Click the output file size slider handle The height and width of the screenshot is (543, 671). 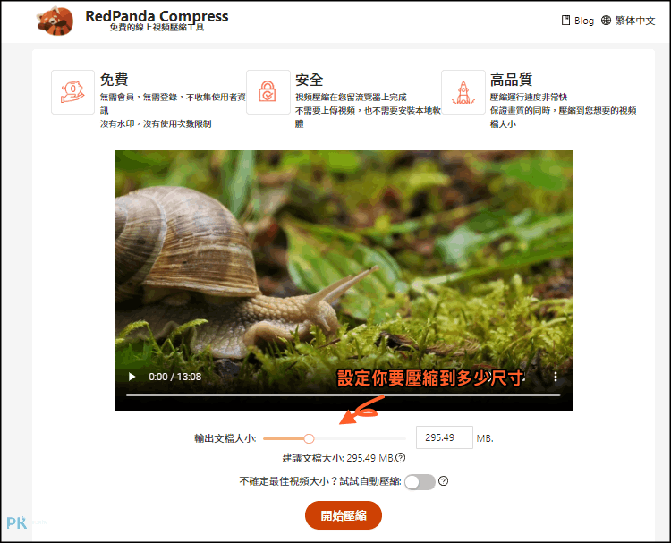coord(309,438)
